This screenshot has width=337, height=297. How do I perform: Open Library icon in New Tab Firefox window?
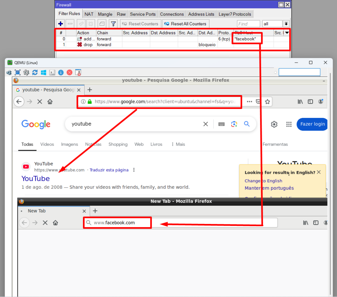306,223
